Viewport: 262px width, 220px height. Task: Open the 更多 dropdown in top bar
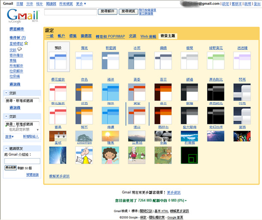[81, 4]
